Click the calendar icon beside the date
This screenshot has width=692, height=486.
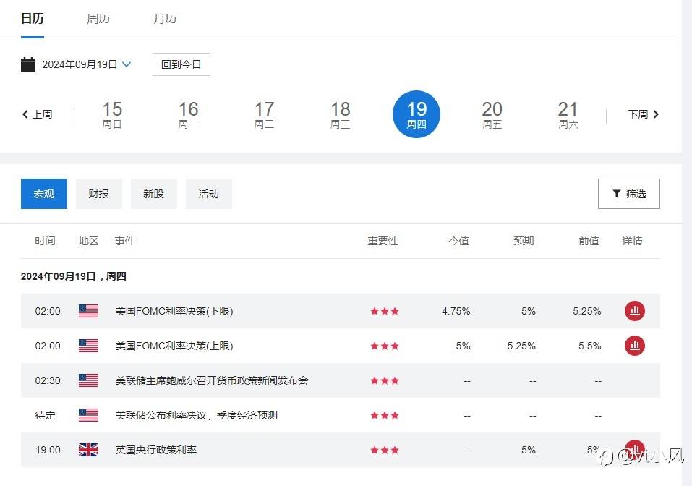(28, 64)
